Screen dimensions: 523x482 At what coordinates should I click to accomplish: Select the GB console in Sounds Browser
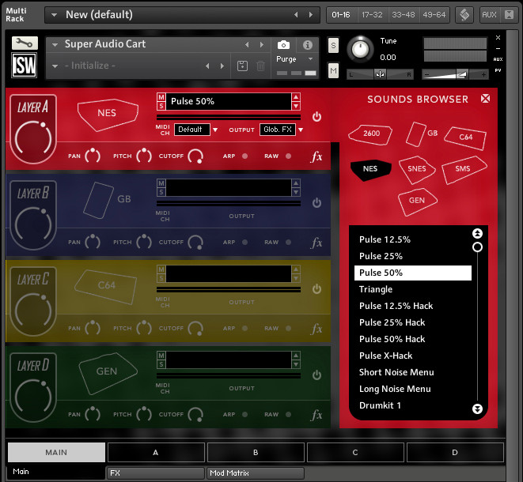pyautogui.click(x=422, y=134)
